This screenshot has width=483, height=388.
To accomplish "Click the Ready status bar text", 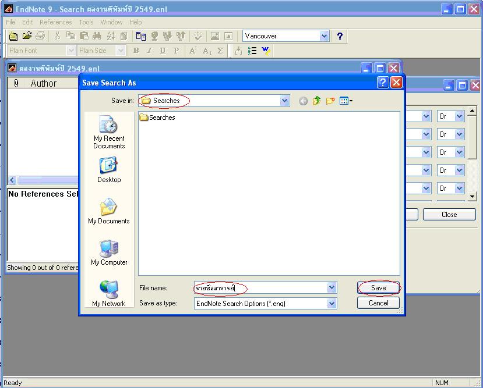I will click(x=13, y=383).
